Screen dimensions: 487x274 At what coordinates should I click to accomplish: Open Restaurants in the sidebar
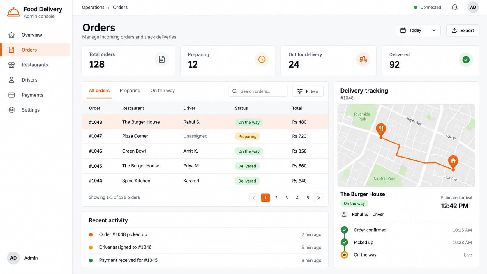[x=35, y=65]
